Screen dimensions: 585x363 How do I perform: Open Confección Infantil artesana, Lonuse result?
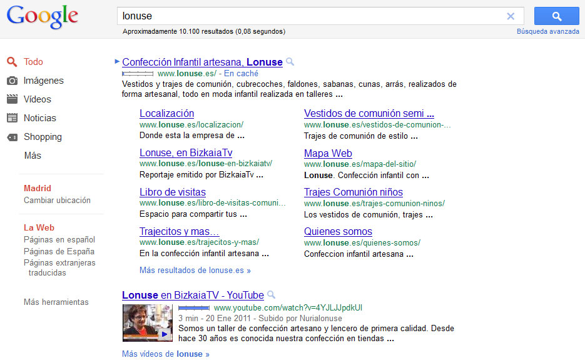[202, 62]
